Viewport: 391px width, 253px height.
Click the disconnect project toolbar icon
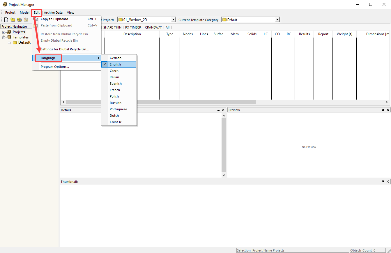(x=26, y=20)
